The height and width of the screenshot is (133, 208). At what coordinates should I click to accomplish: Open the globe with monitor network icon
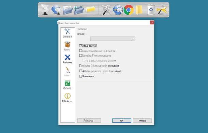point(56,10)
